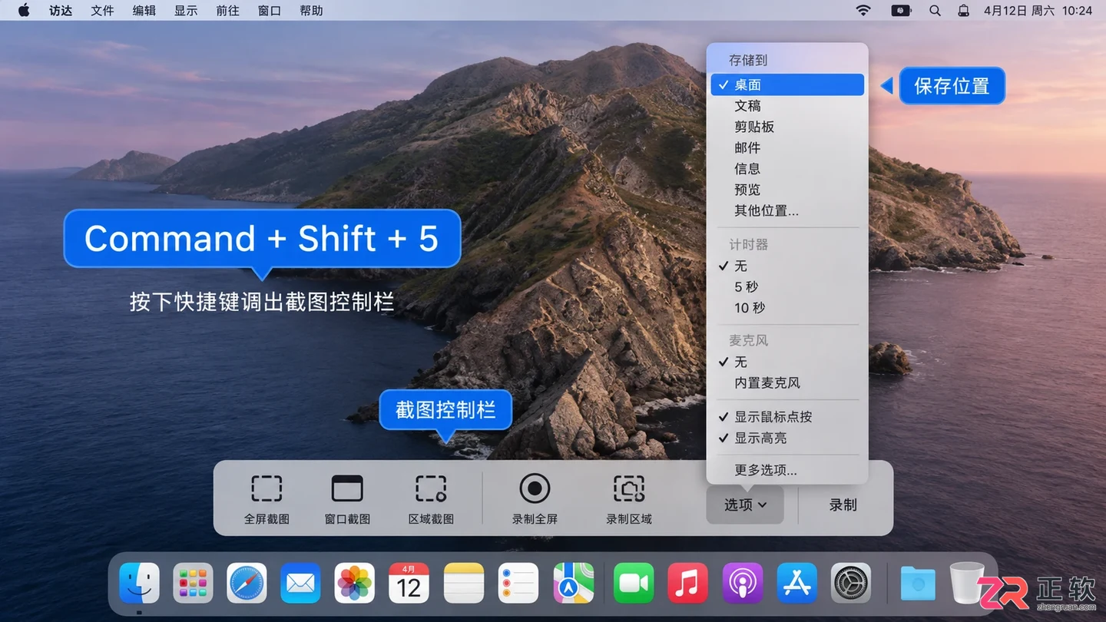This screenshot has width=1106, height=622.
Task: Select 内置麦克风 as microphone
Action: (787, 382)
